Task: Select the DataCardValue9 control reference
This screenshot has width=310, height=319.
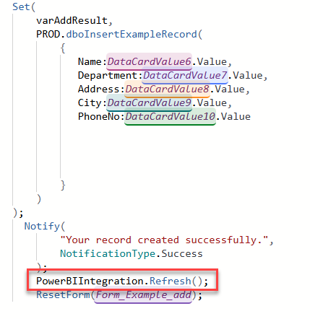Action: point(149,102)
